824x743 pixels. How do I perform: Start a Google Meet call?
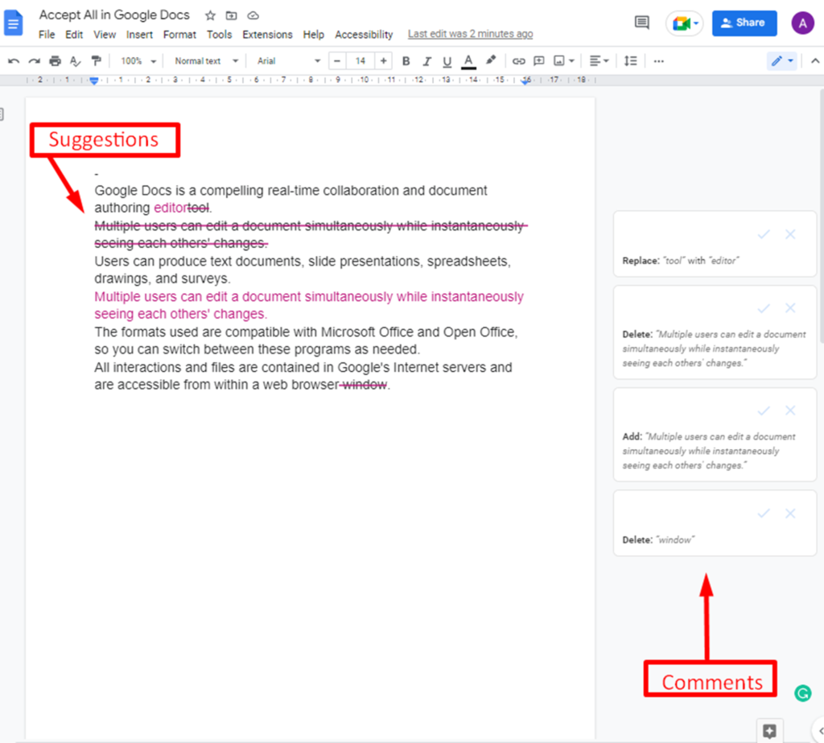[681, 23]
